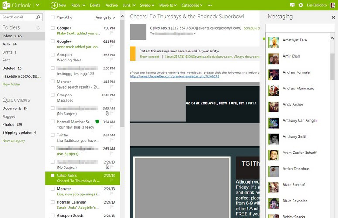Create a New folder

[x=11, y=84]
